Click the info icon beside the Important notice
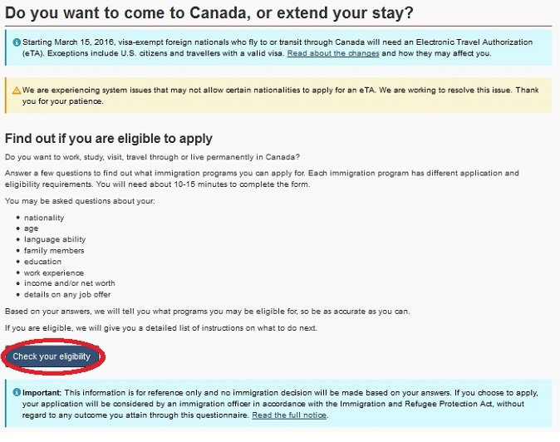Image resolution: width=560 pixels, height=442 pixels. point(17,391)
